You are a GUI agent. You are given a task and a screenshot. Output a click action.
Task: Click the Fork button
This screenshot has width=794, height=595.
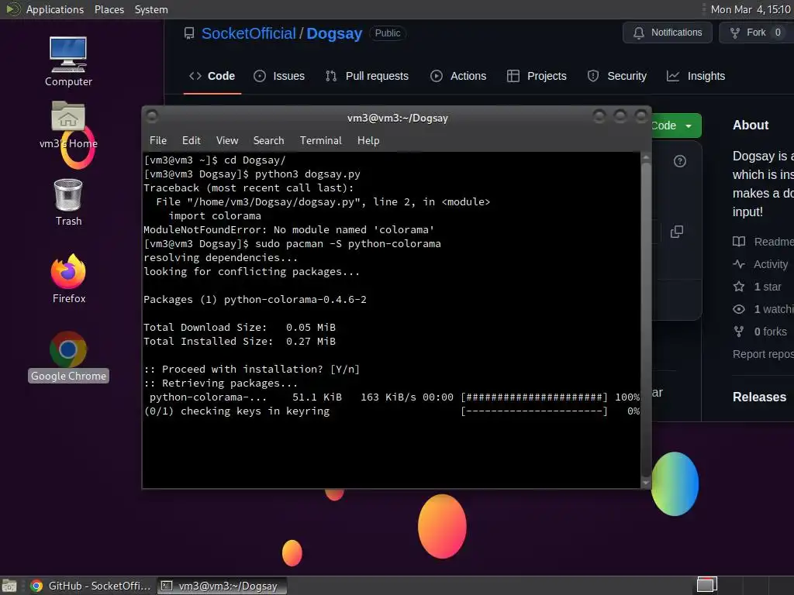coord(756,33)
